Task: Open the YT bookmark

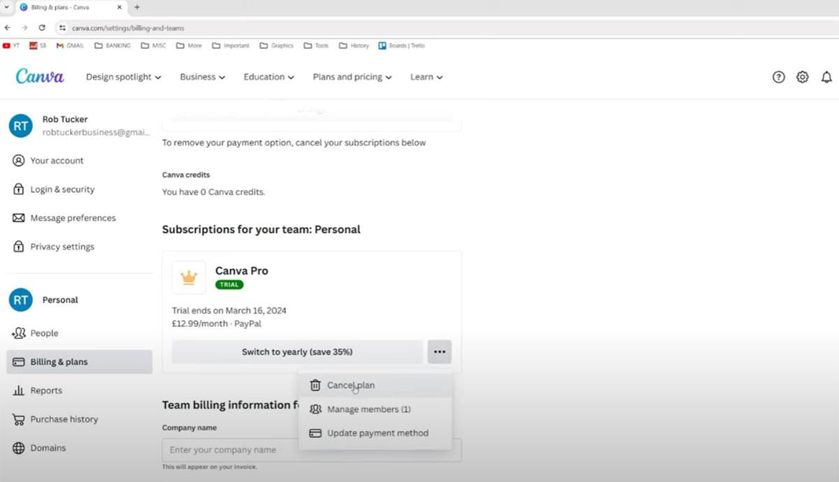Action: 11,45
